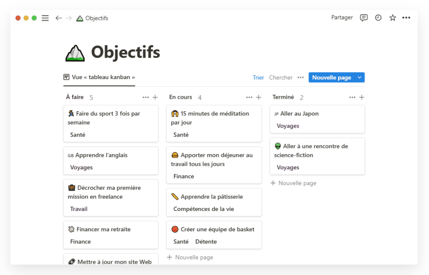Expand the Nouvelle page dropdown arrow
Screen dimensions: 429x275
360,78
